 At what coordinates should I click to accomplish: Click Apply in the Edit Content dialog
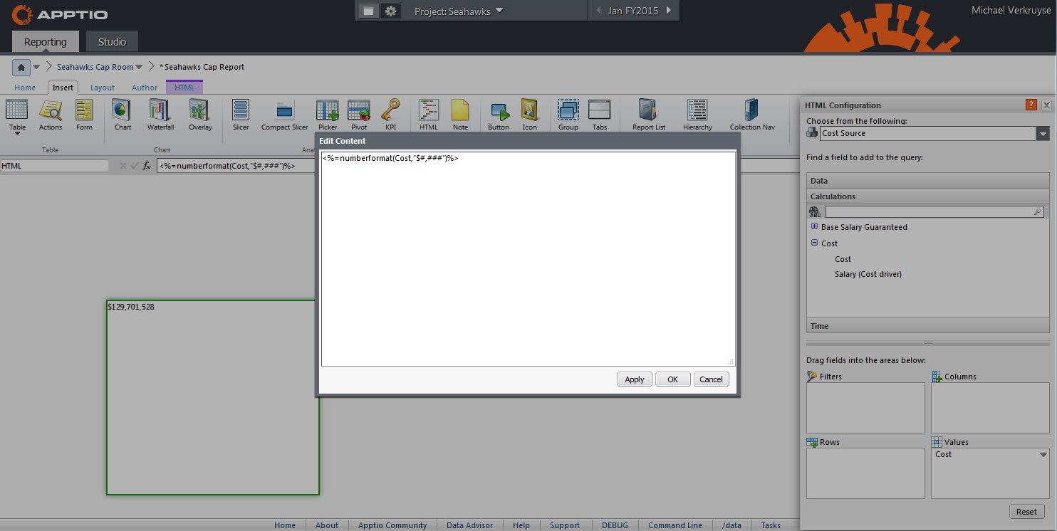[x=634, y=379]
